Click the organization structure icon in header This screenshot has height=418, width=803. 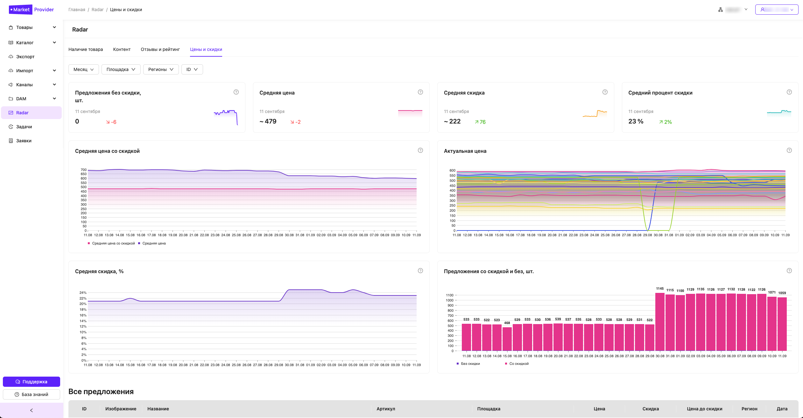point(720,10)
